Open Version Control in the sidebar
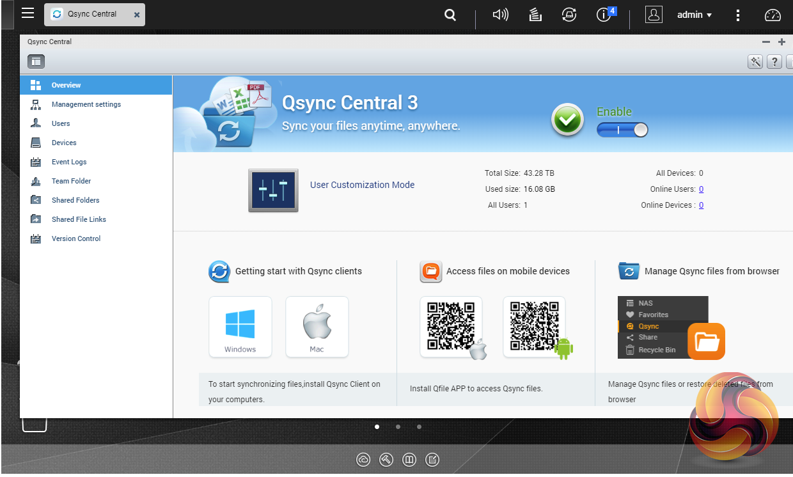The height and width of the screenshot is (477, 793). click(x=96, y=238)
